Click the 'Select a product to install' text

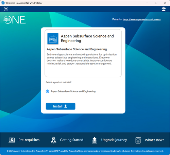(x=58, y=82)
